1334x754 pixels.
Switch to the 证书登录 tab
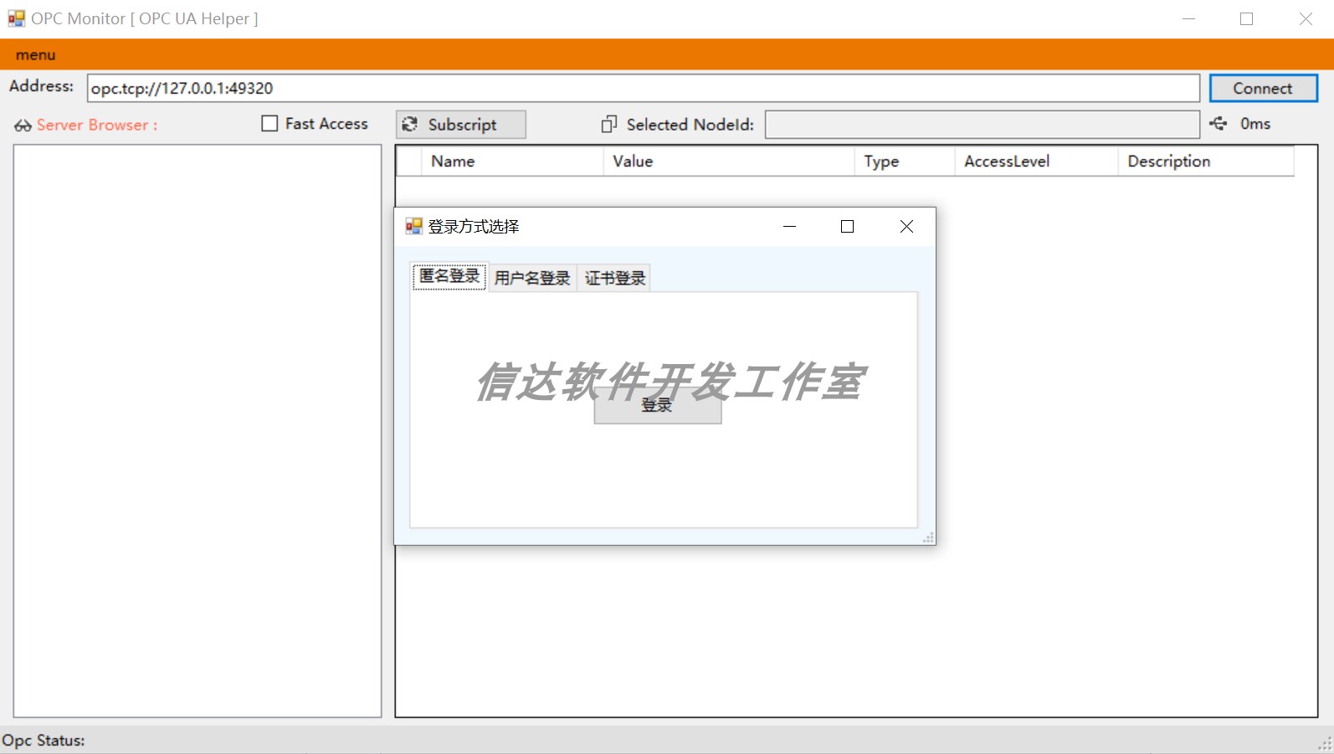tap(615, 278)
